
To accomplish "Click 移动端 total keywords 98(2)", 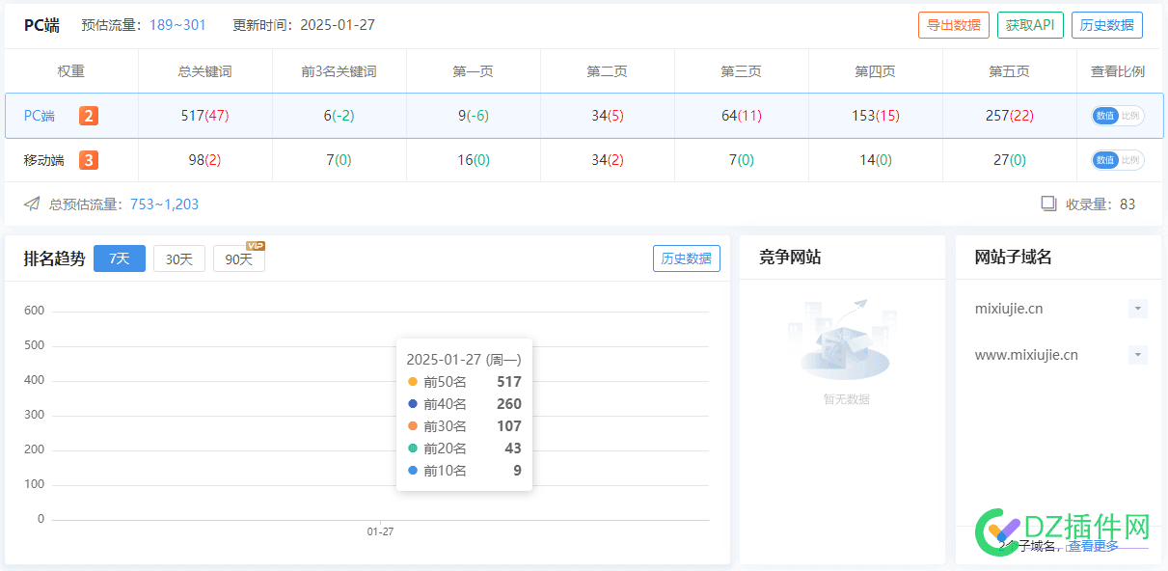I will click(204, 160).
